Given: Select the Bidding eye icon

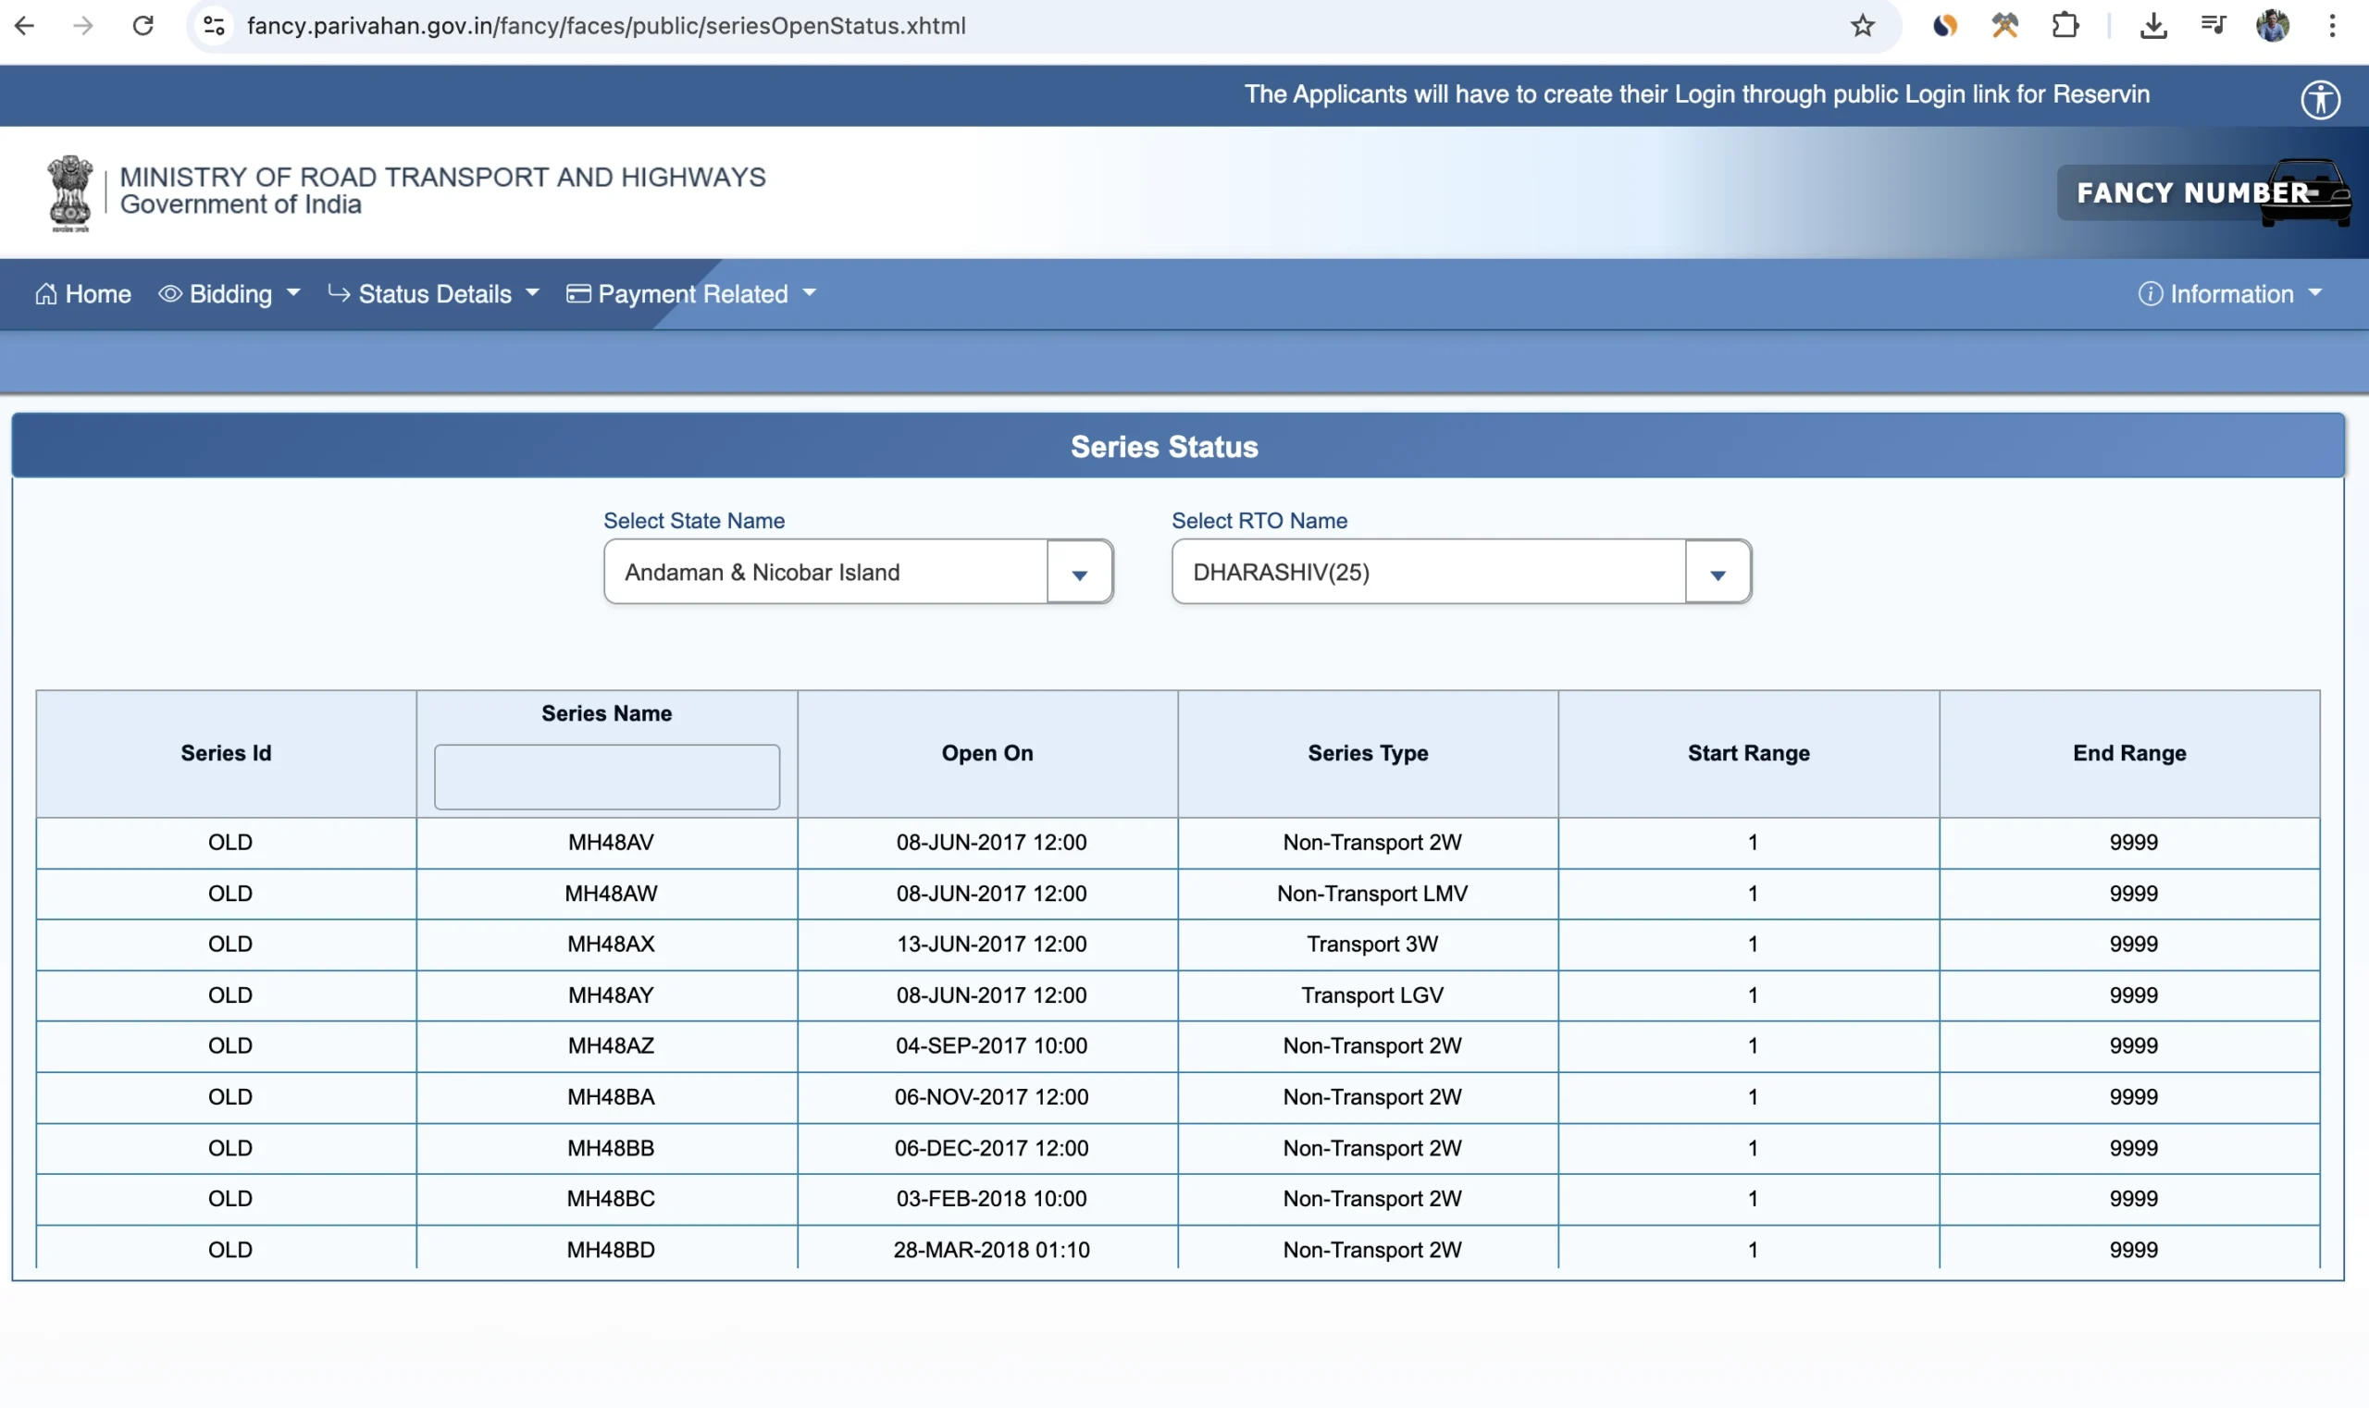Looking at the screenshot, I should coord(170,294).
